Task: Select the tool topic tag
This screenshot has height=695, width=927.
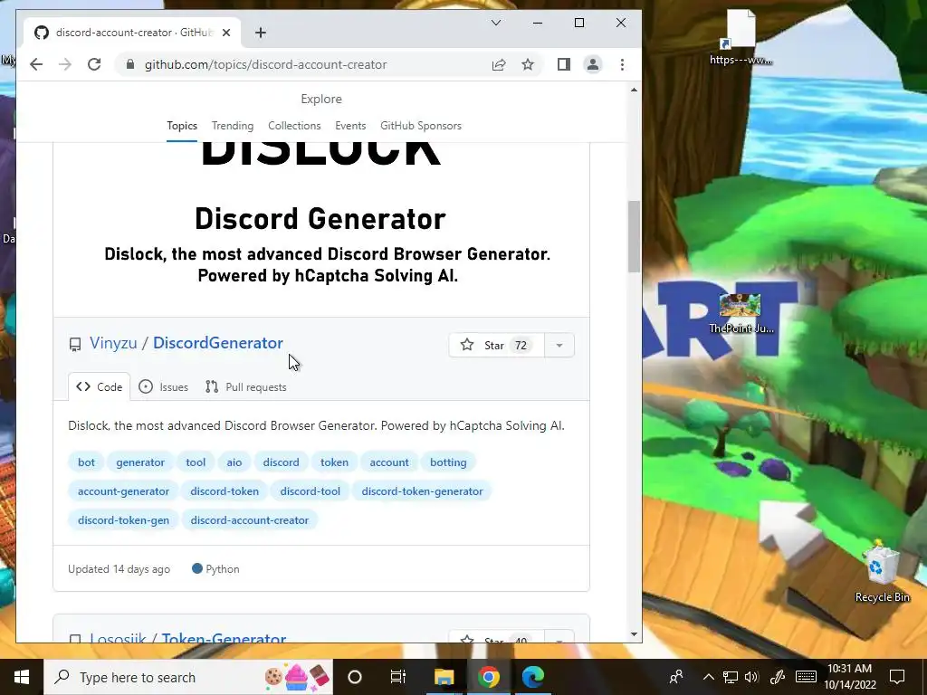Action: (196, 462)
